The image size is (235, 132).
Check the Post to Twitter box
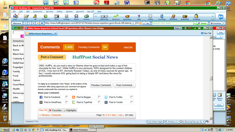coord(132,97)
